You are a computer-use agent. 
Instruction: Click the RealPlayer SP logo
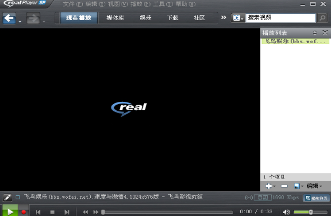pyautogui.click(x=25, y=3)
